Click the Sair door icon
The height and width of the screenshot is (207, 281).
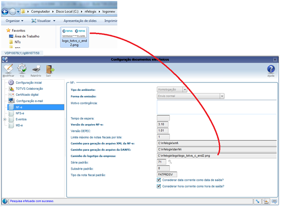pyautogui.click(x=50, y=69)
